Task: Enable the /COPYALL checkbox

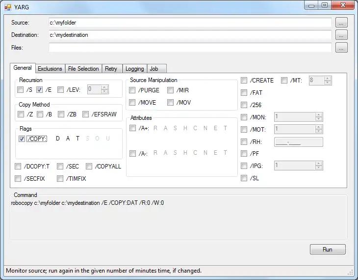Action: (x=89, y=167)
